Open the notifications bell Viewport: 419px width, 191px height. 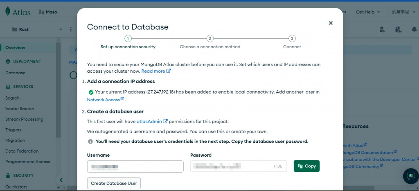[414, 29]
